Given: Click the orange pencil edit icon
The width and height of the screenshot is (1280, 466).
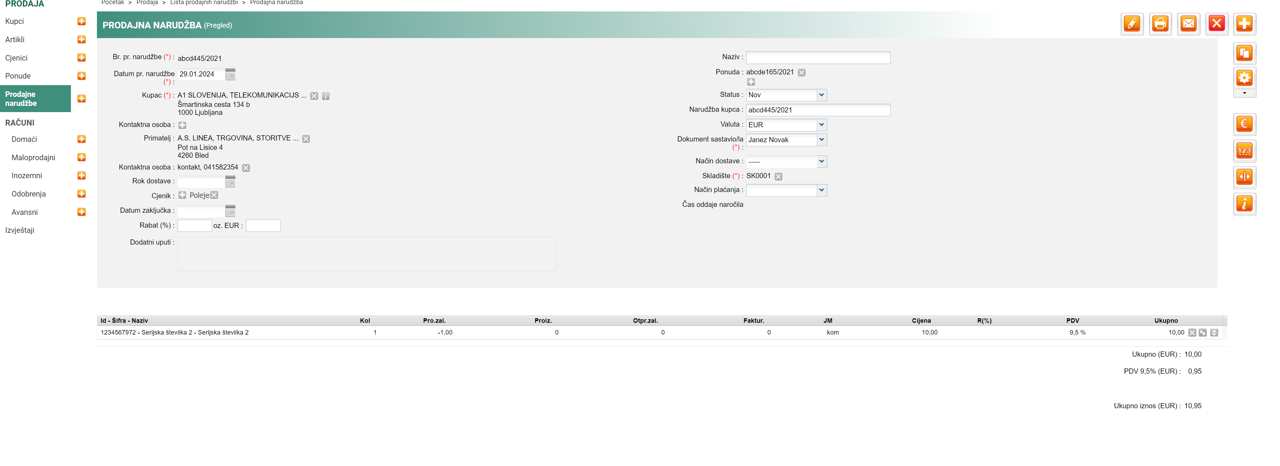Looking at the screenshot, I should pyautogui.click(x=1132, y=24).
